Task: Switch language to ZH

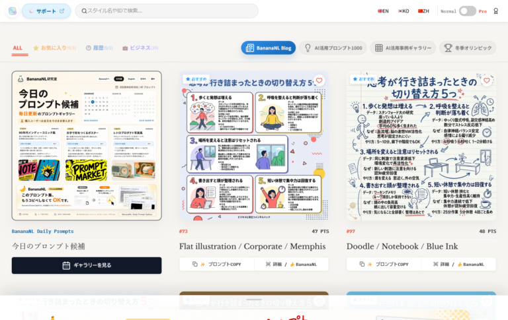Action: [x=423, y=11]
